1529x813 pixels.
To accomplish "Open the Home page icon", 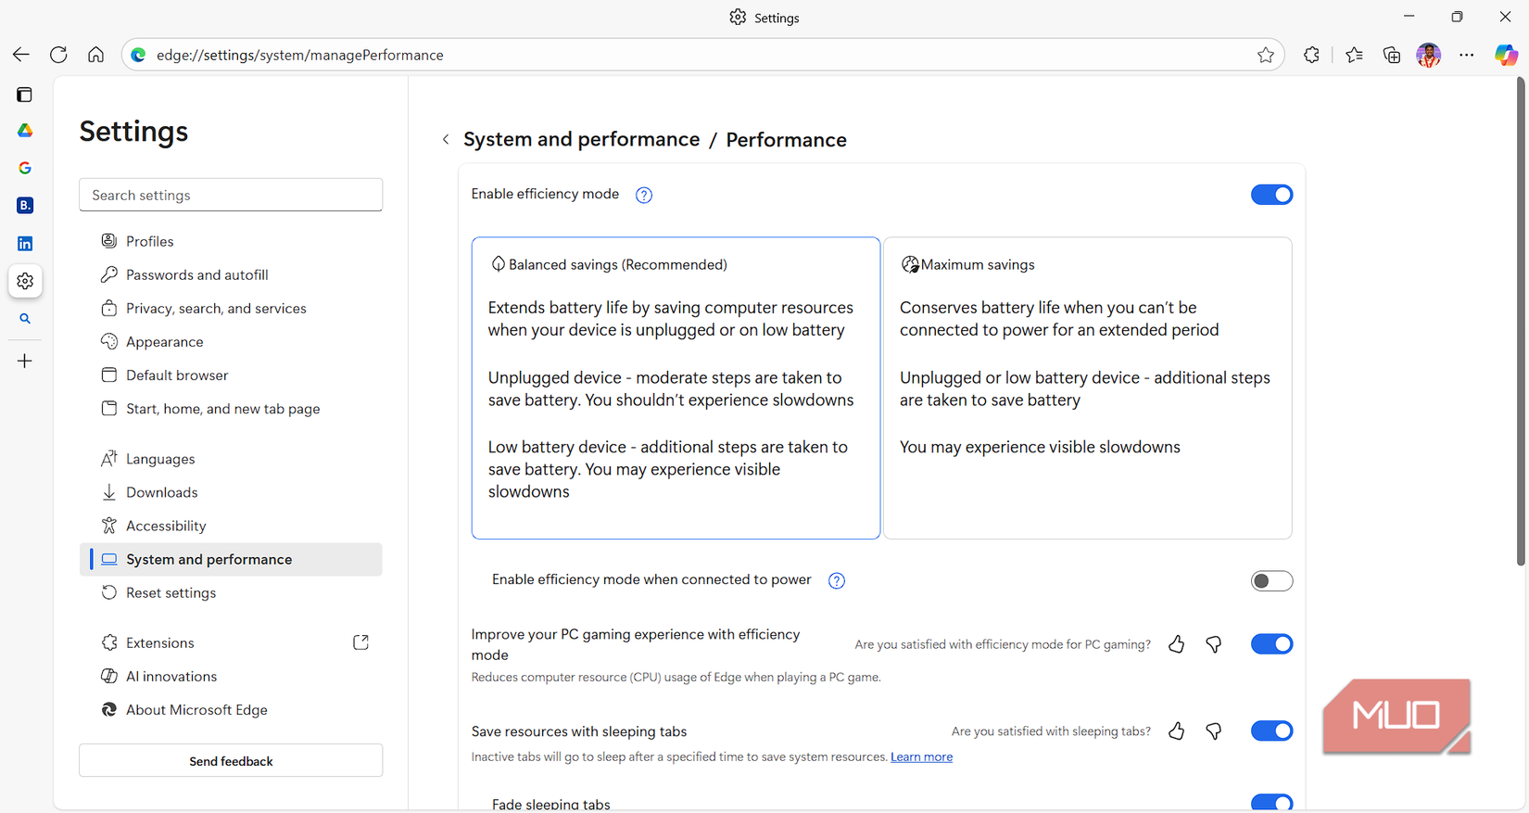I will pos(95,55).
